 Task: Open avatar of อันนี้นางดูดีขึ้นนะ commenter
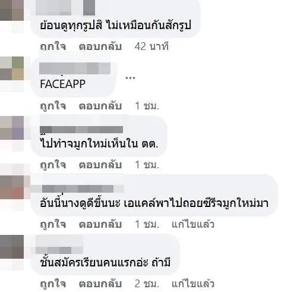click(12, 187)
